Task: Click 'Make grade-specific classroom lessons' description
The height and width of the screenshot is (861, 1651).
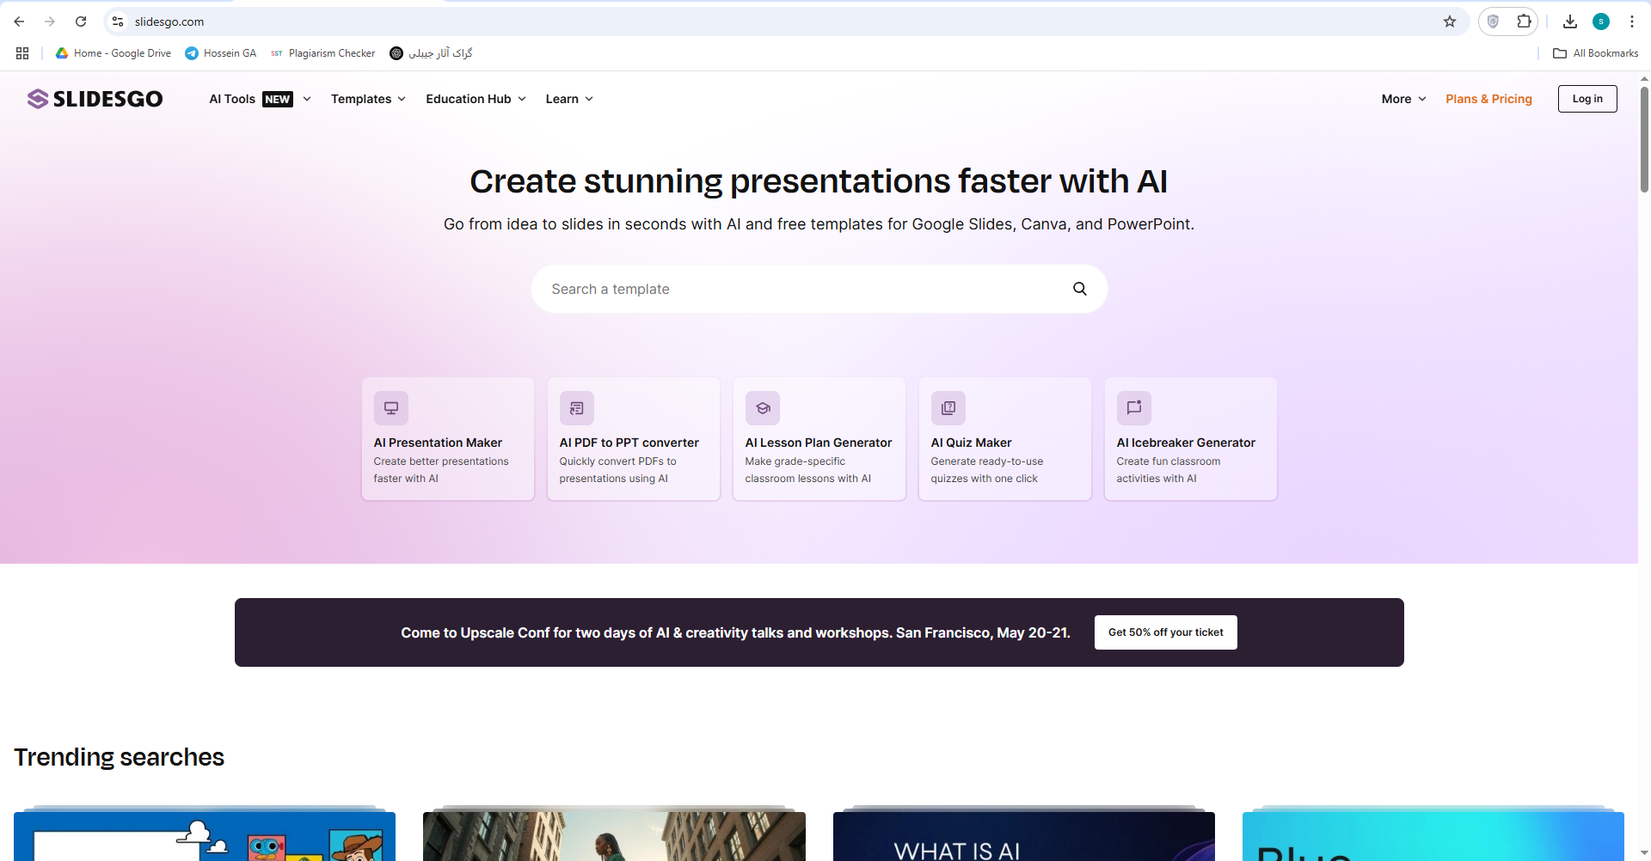Action: (x=807, y=470)
